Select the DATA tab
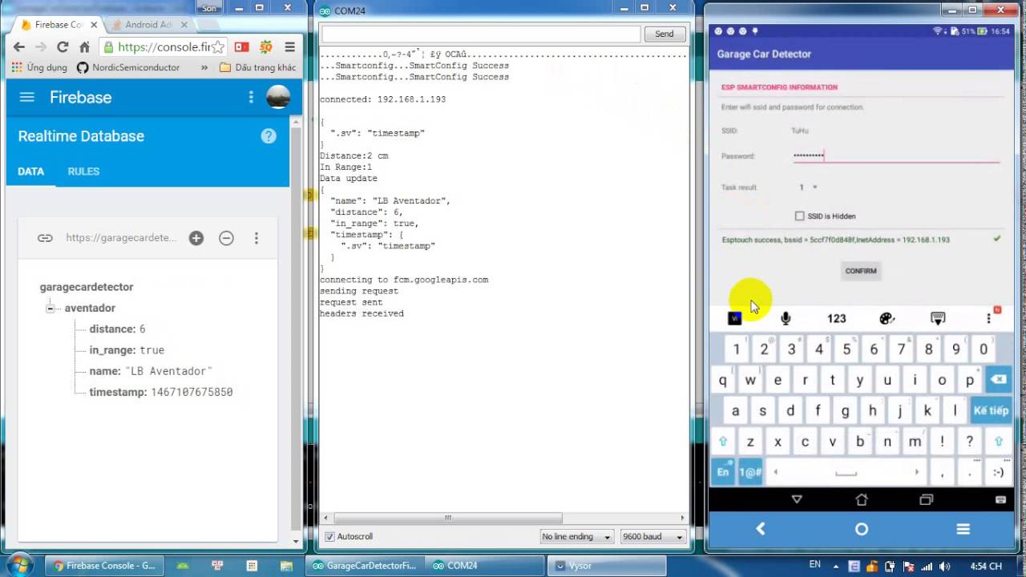Screen dimensions: 1026x577 (31, 171)
